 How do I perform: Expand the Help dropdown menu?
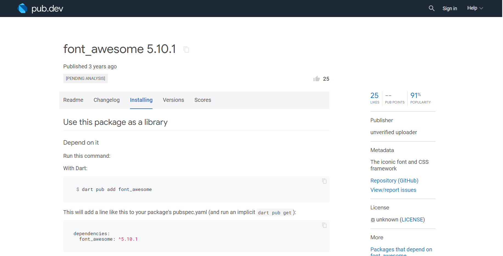(475, 8)
